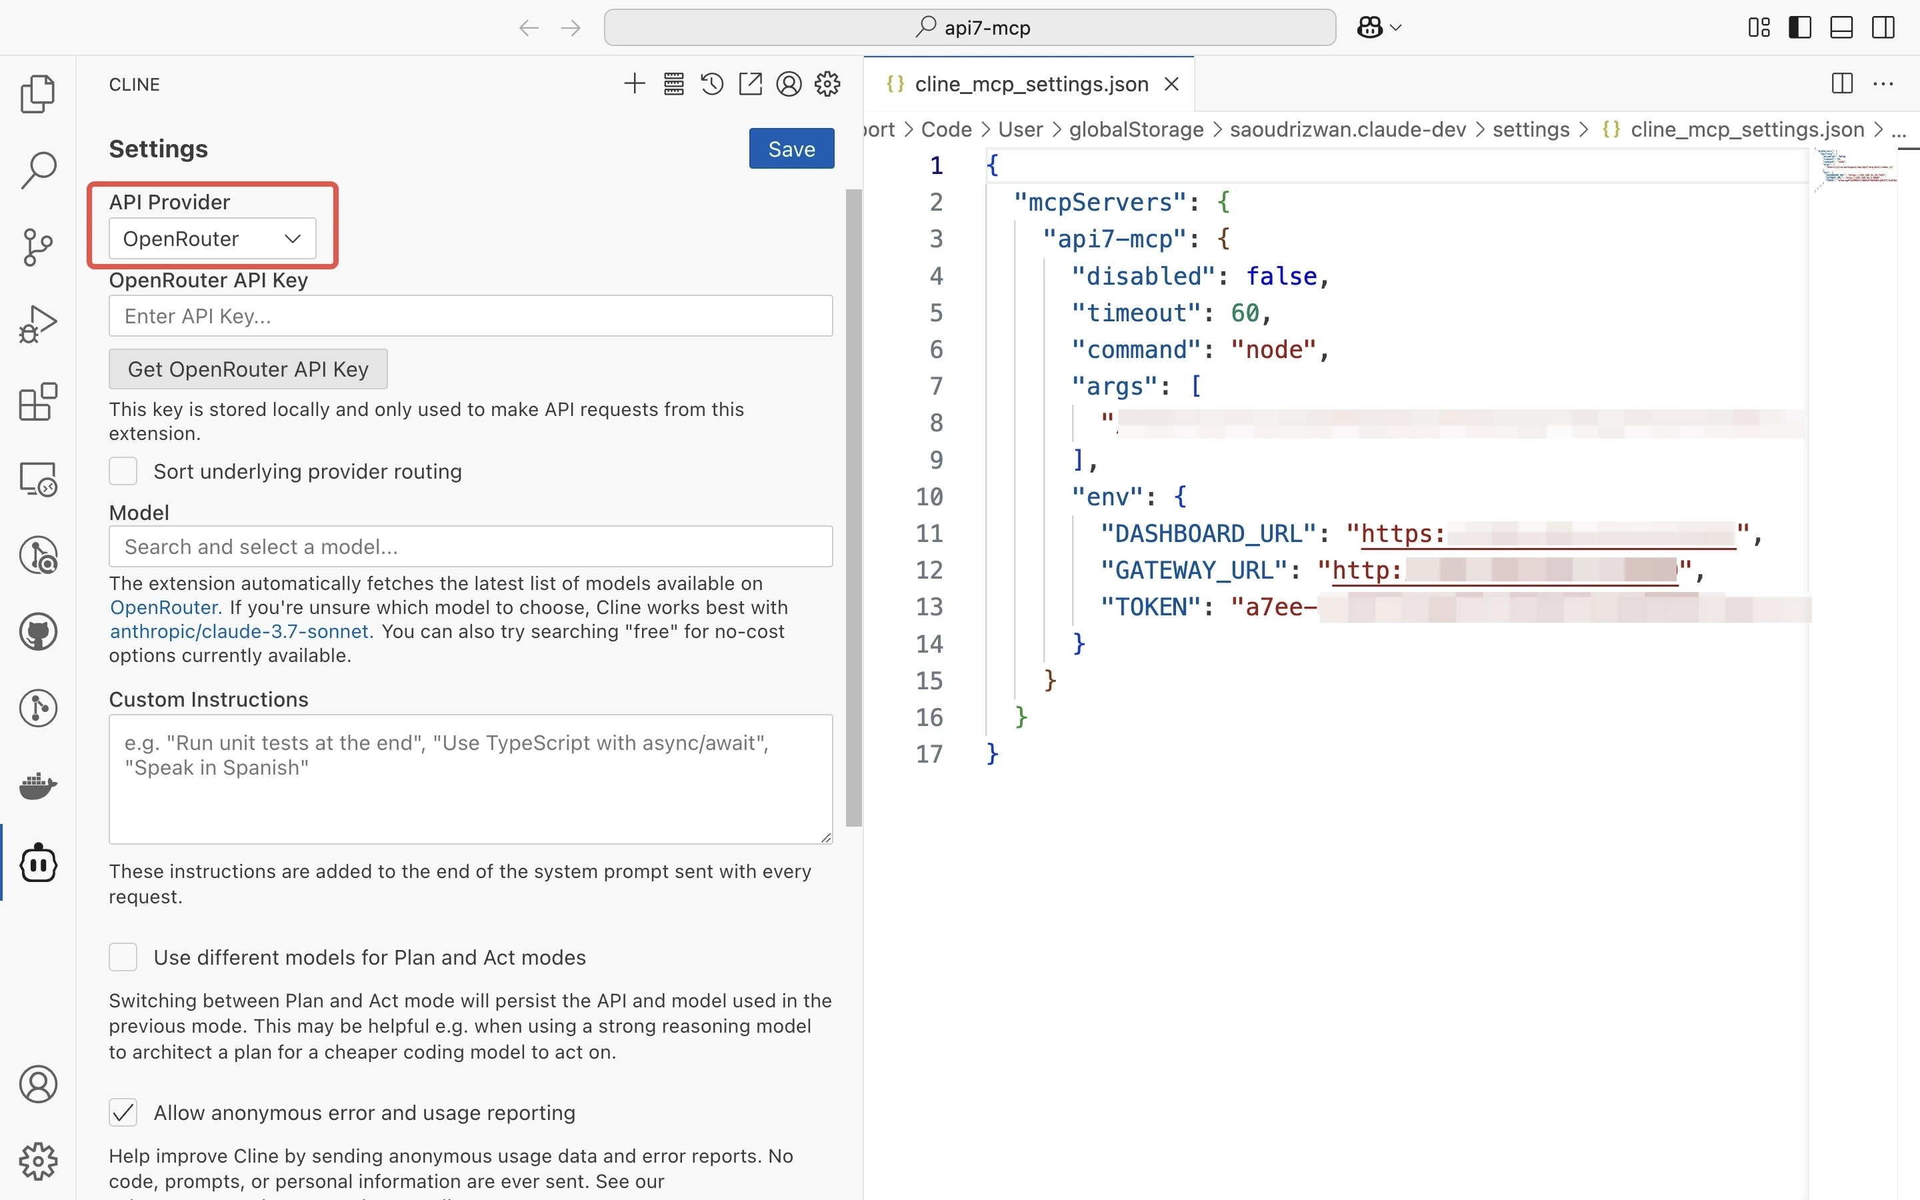Open editor More Actions ellipsis
This screenshot has width=1920, height=1200.
pyautogui.click(x=1883, y=83)
